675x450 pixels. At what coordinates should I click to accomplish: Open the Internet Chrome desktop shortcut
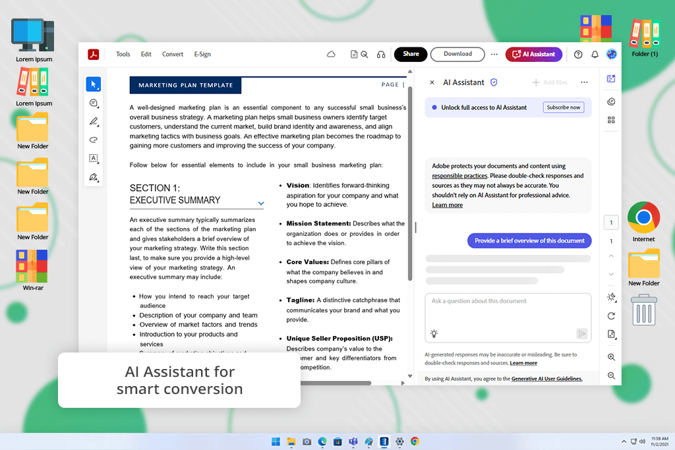click(x=643, y=222)
